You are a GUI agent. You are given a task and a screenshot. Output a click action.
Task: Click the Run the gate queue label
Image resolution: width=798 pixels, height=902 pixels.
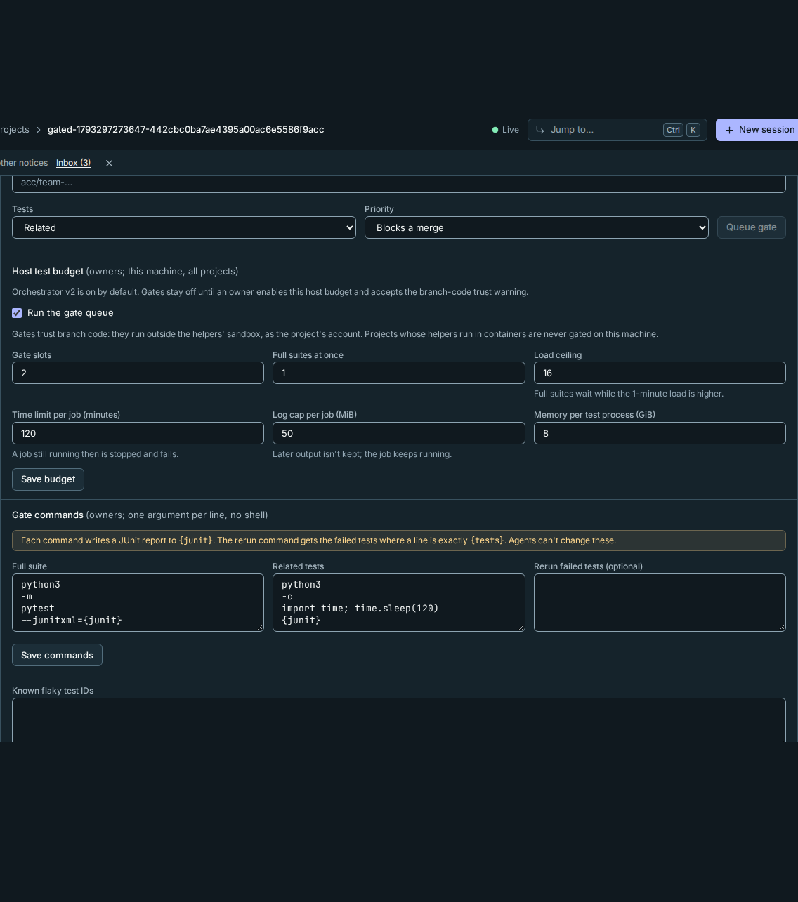click(x=70, y=313)
